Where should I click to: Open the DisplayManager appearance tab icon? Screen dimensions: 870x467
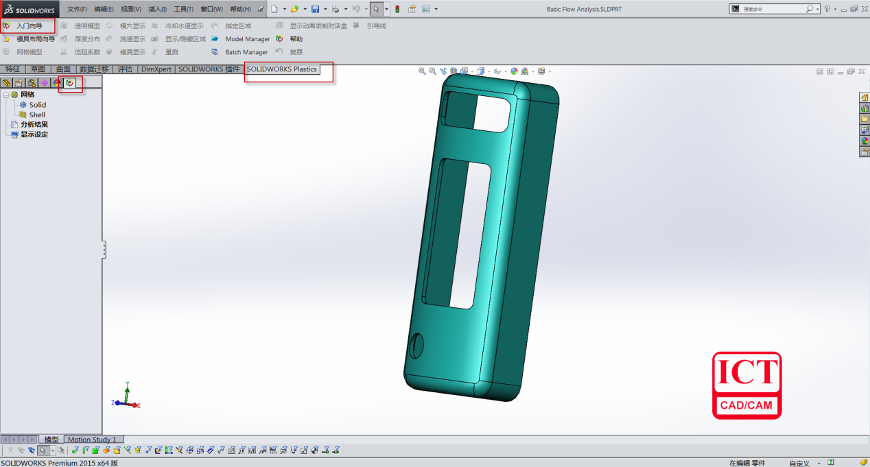(x=58, y=83)
